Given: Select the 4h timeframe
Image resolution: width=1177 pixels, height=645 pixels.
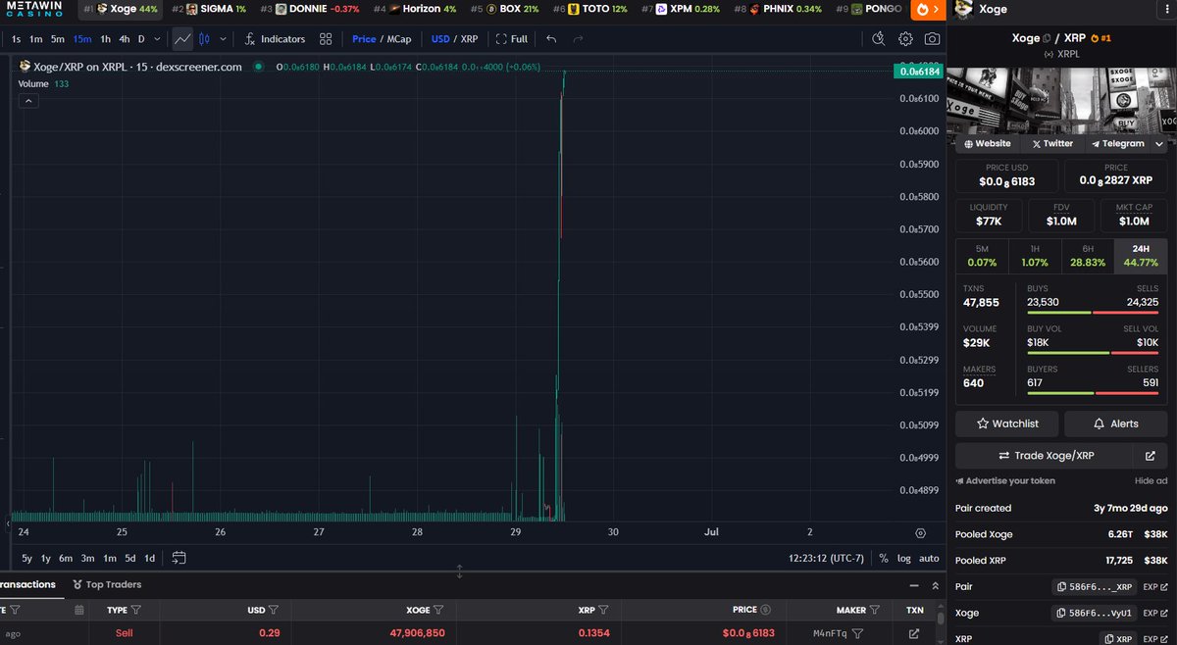Looking at the screenshot, I should click(x=124, y=39).
